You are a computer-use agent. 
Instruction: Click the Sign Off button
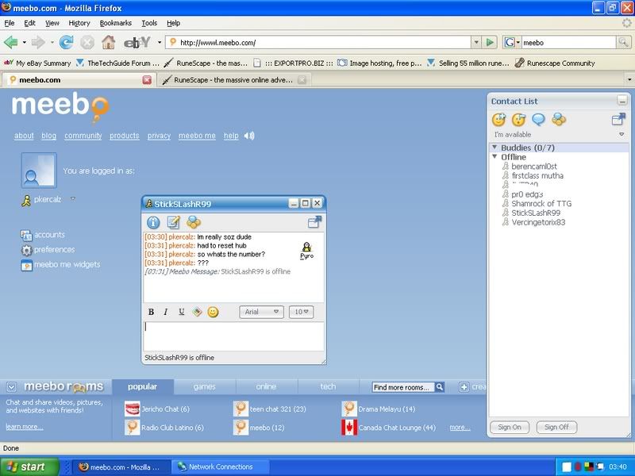click(x=556, y=427)
